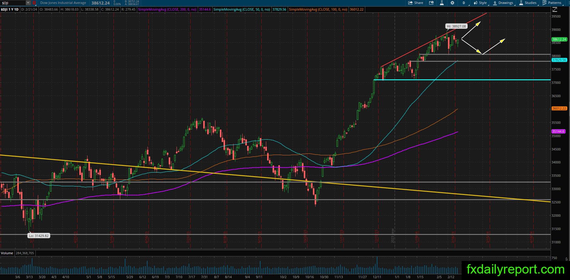
Task: Open the $DJI symbol dropdown arrow
Action: [x=28, y=3]
